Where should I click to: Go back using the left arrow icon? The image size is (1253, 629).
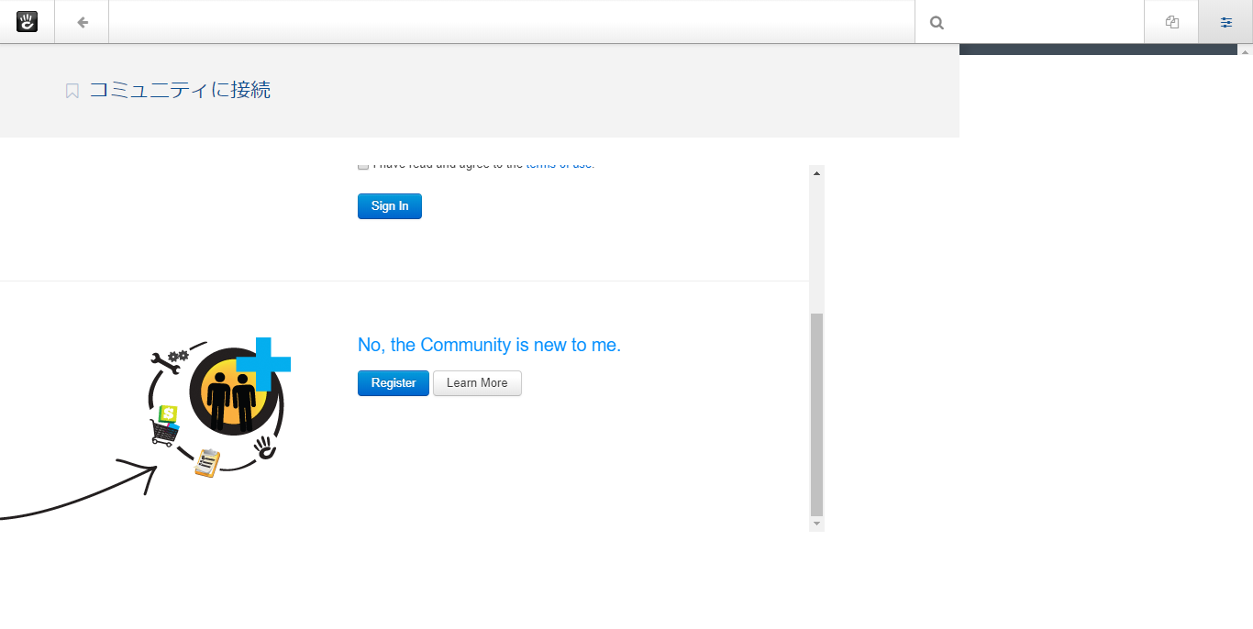pos(82,22)
